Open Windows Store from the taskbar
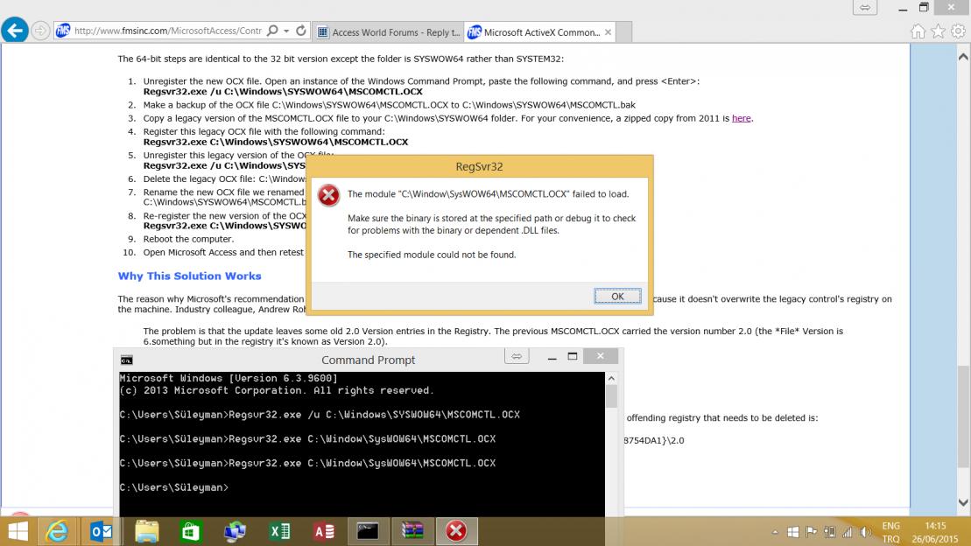Screen dimensions: 971x546 click(x=190, y=531)
